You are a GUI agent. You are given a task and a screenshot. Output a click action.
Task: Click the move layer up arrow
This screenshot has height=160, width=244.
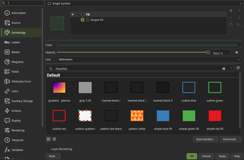(x=239, y=11)
